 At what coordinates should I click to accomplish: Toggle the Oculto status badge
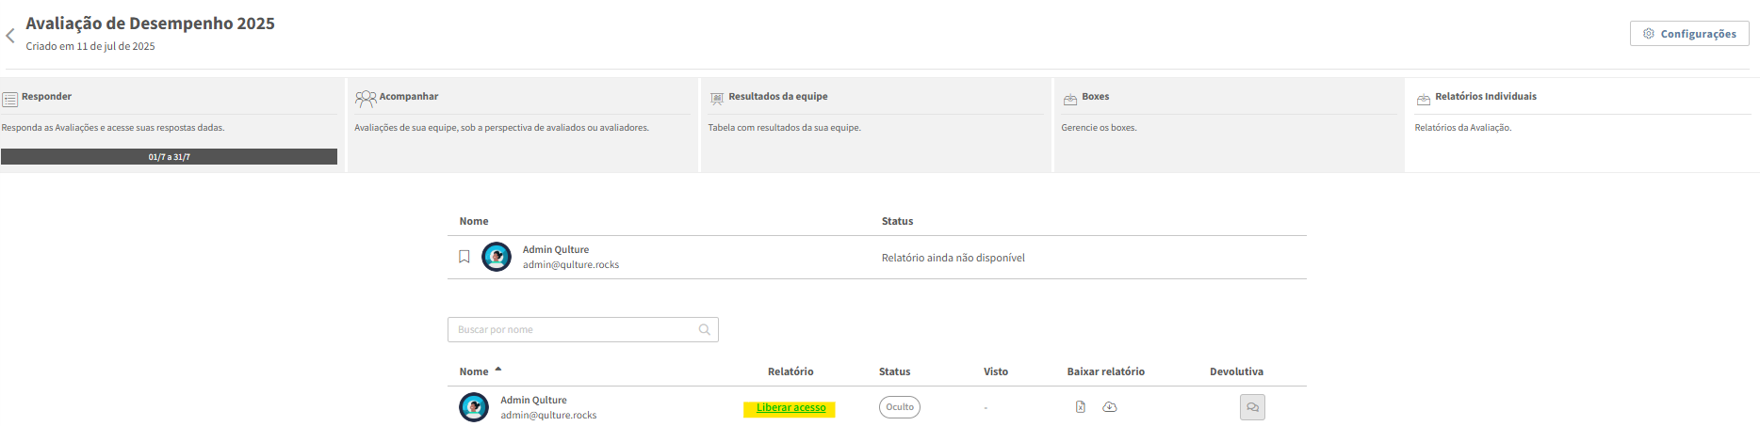click(899, 407)
